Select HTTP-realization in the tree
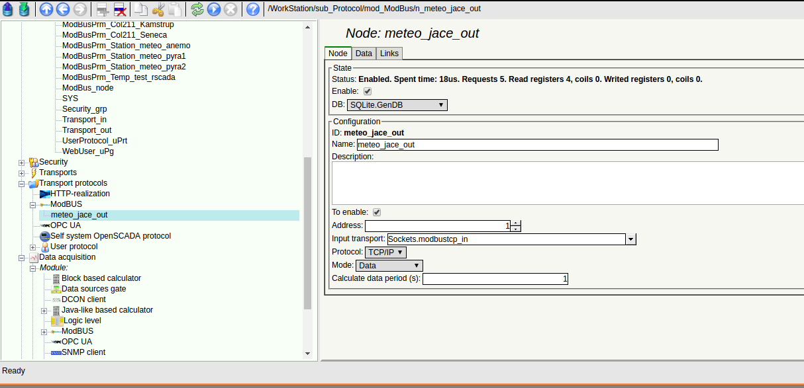Screen dimensions: 804x388 pos(79,194)
